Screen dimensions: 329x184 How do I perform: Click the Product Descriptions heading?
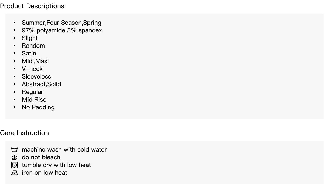pos(32,6)
